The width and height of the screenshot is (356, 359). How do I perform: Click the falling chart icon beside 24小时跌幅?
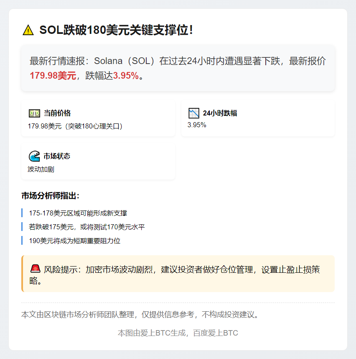point(194,113)
